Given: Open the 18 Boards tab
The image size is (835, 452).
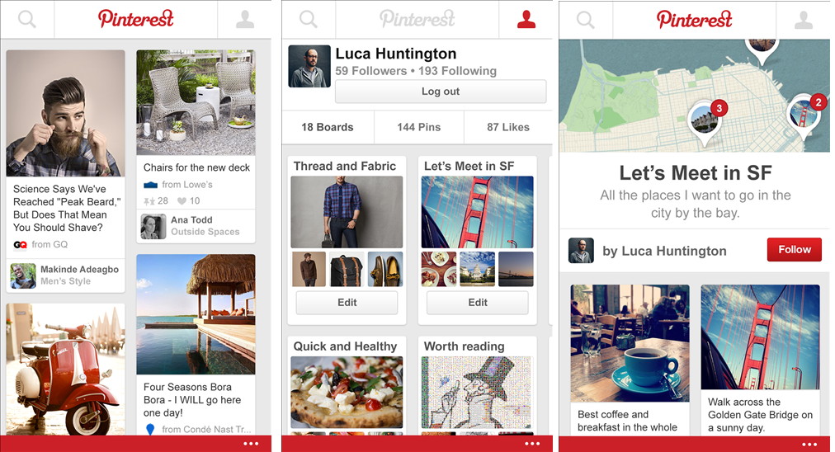Looking at the screenshot, I should (328, 127).
